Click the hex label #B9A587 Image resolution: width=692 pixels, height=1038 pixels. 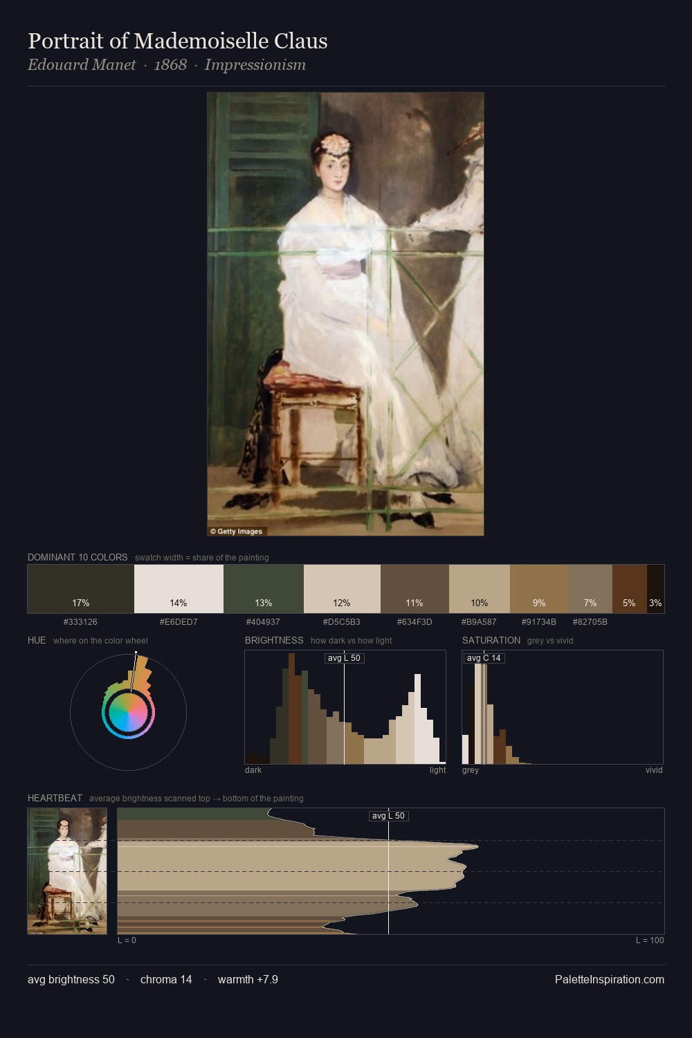pos(479,622)
